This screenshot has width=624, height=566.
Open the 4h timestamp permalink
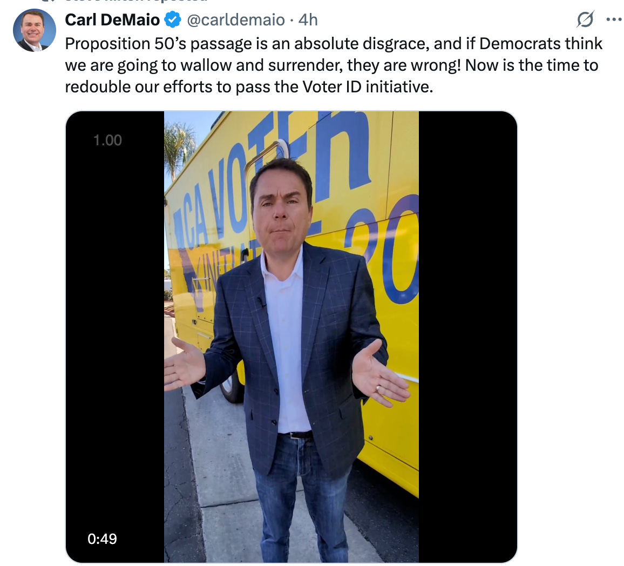click(308, 19)
